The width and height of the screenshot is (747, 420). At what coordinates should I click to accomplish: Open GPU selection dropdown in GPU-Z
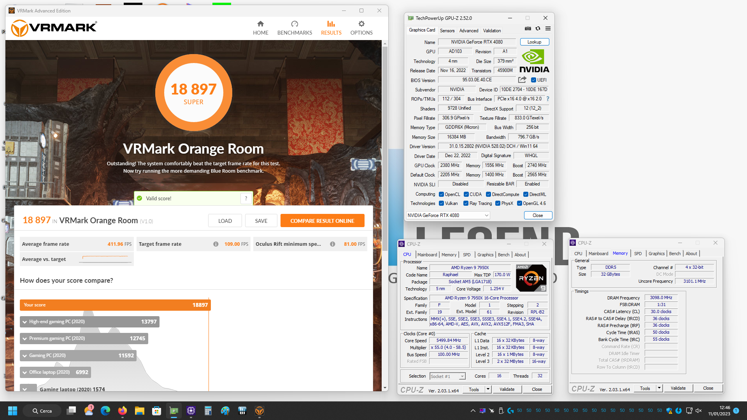[x=448, y=215]
